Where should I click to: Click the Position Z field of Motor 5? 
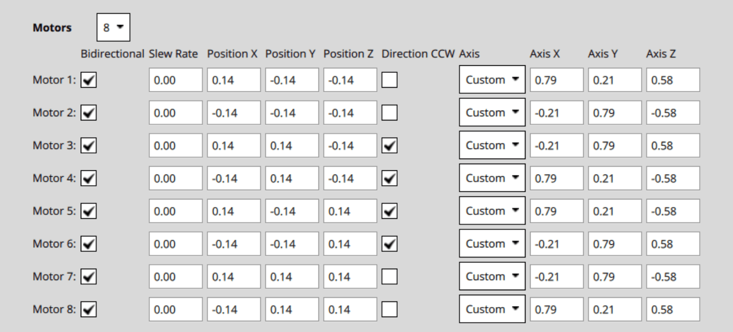click(x=350, y=211)
